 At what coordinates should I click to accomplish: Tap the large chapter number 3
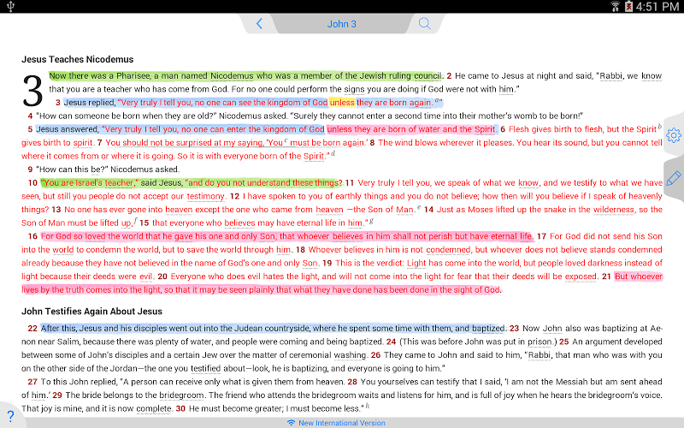(32, 91)
